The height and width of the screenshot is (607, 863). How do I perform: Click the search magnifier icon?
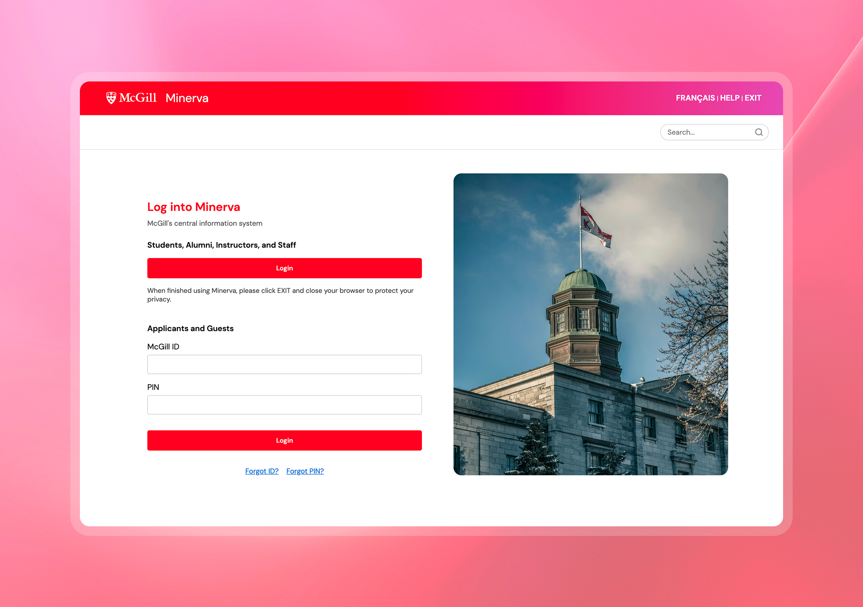[759, 132]
